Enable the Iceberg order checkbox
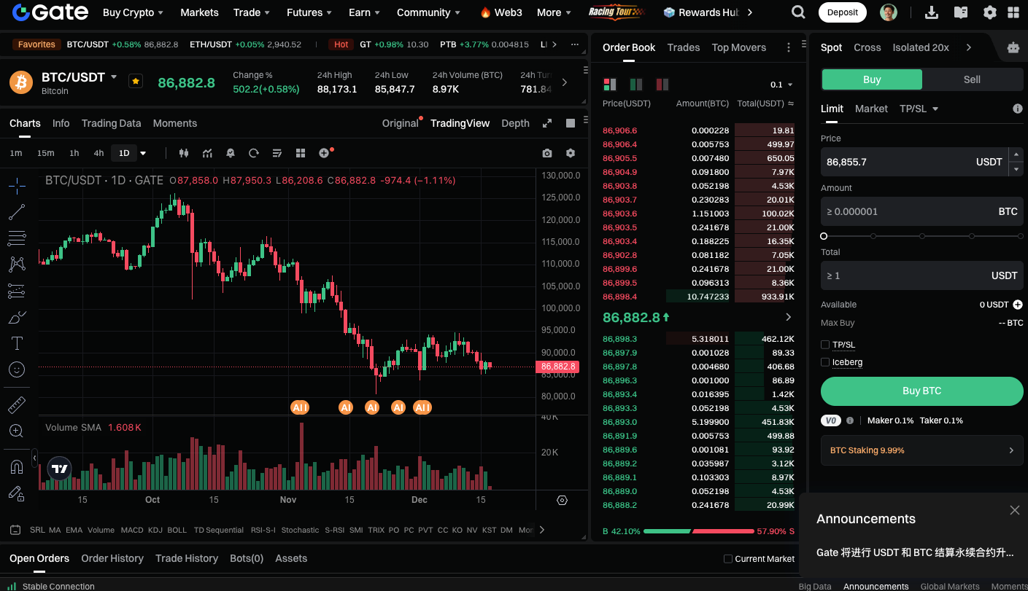 pyautogui.click(x=825, y=362)
